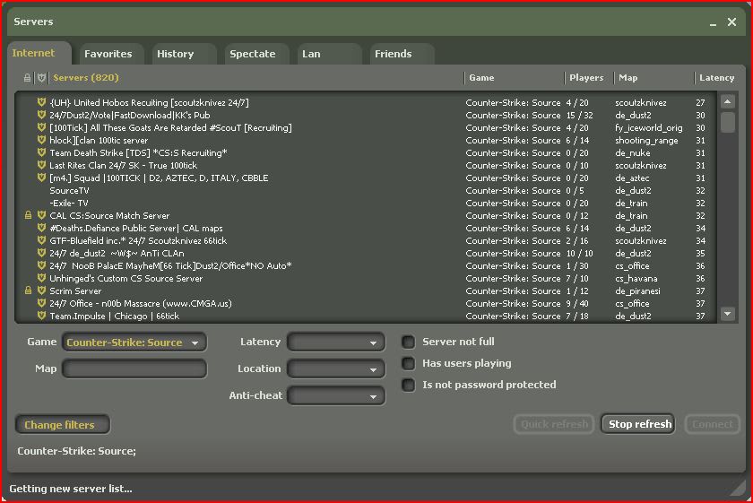The image size is (753, 503).
Task: Click the 9 / 40 players cell
Action: 577,304
